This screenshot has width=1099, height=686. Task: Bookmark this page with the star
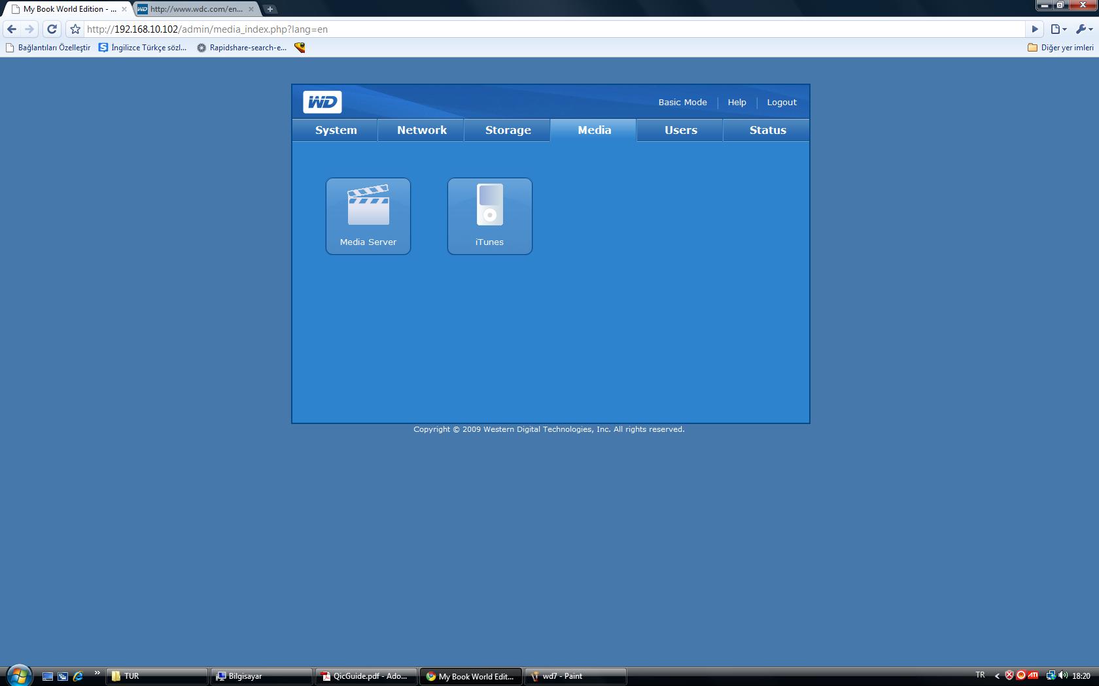pos(75,29)
